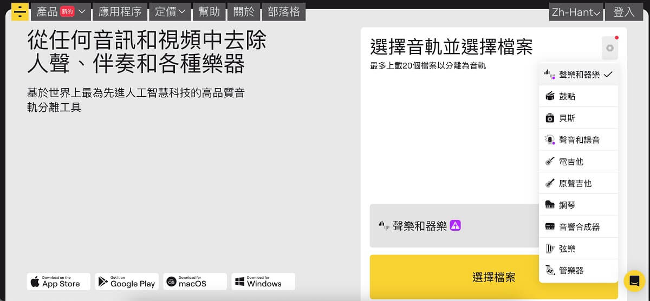Click the settings gear icon with red dot
The image size is (650, 301).
point(610,48)
